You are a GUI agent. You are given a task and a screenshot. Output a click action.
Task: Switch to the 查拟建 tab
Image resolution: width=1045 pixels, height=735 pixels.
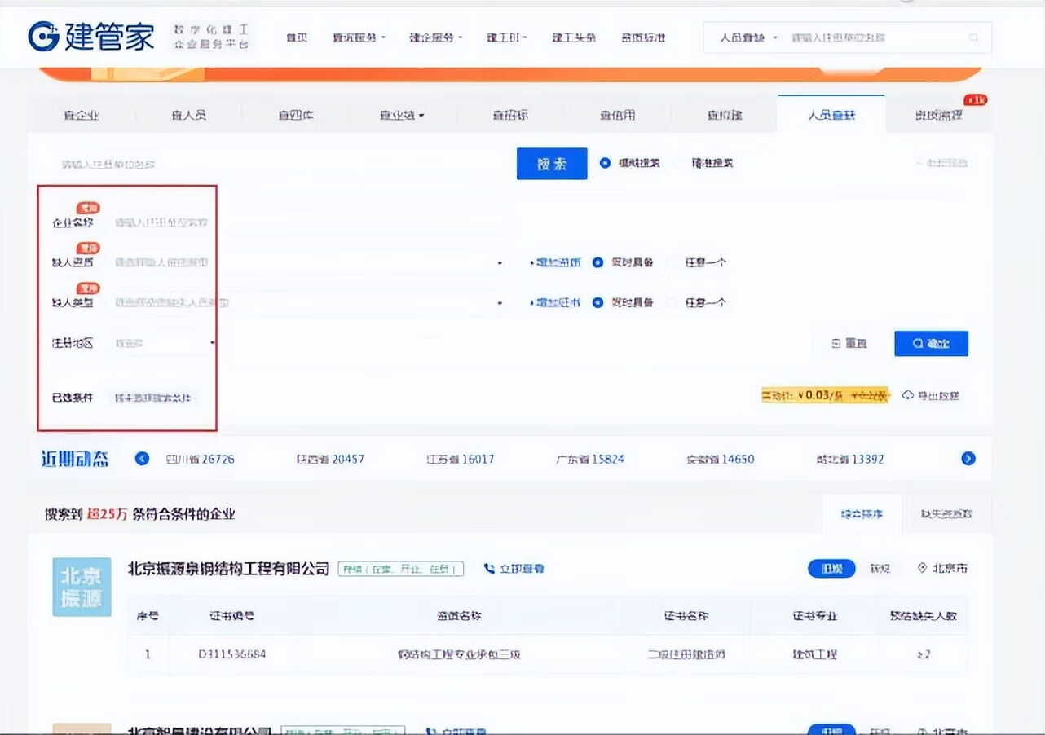point(725,115)
